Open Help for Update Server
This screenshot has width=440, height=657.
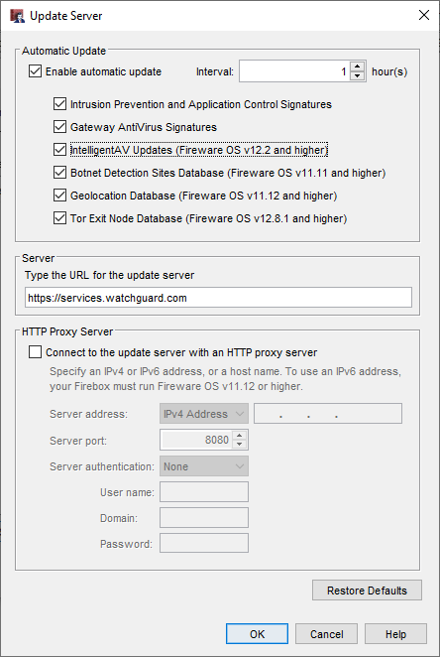(x=395, y=634)
